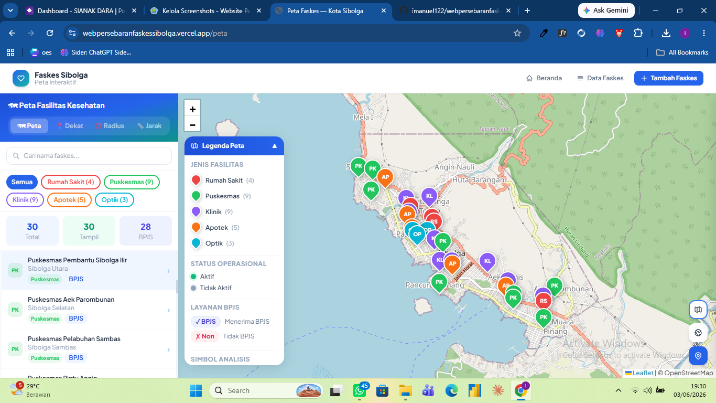Open the RS marker above Muara Pinang
This screenshot has width=716, height=403.
pos(544,301)
